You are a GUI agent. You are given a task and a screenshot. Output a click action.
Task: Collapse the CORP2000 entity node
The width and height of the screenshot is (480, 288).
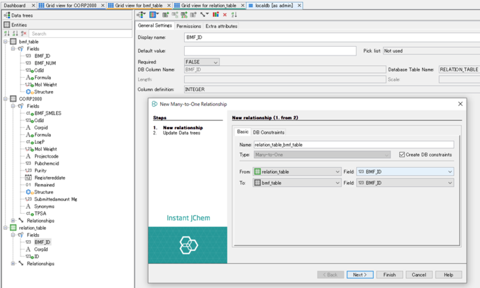coord(5,99)
